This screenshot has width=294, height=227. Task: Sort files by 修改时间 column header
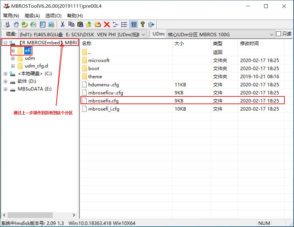click(249, 43)
